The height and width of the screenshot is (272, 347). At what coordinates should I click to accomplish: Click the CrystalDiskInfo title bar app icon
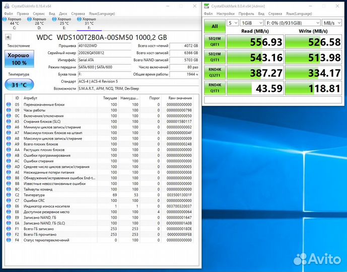coord(7,6)
